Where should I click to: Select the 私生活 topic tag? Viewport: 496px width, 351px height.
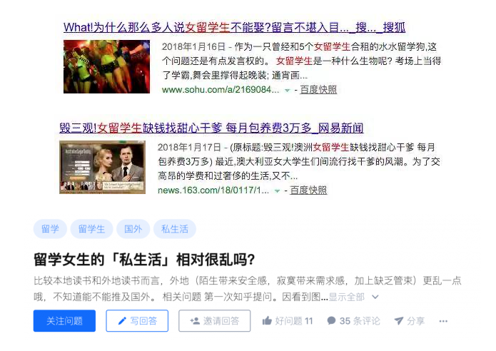(x=175, y=228)
